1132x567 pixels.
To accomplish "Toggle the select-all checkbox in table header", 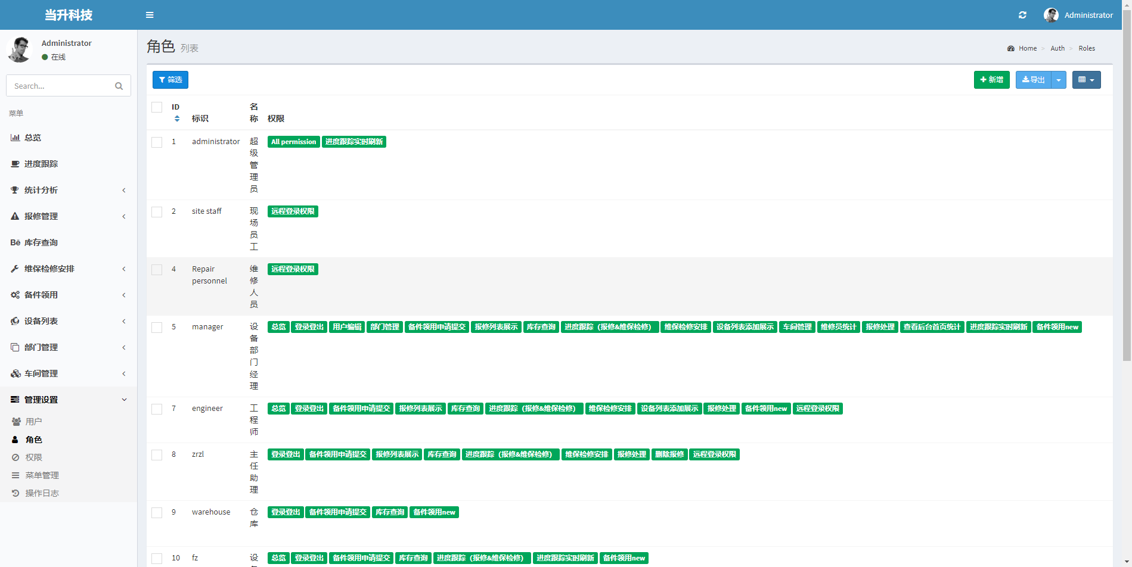I will click(157, 107).
